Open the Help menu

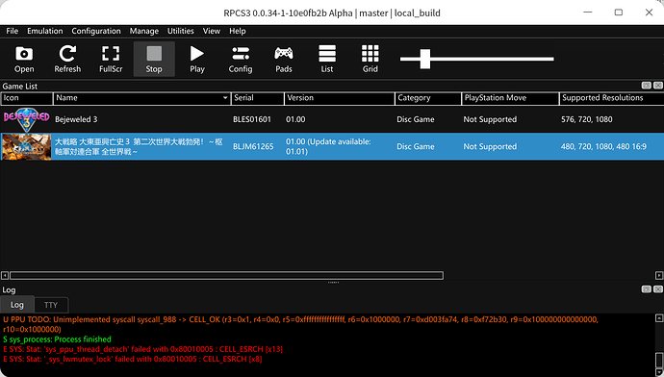237,31
